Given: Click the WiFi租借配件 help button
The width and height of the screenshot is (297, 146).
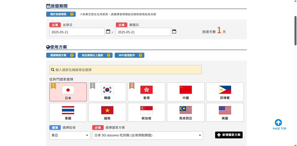Looking at the screenshot, I should coord(129,55).
